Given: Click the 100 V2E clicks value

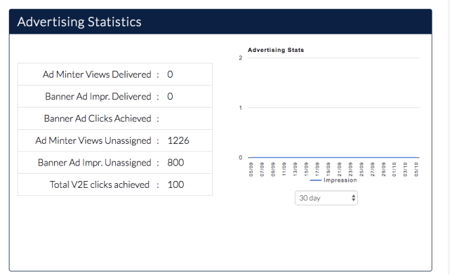Looking at the screenshot, I should (176, 184).
